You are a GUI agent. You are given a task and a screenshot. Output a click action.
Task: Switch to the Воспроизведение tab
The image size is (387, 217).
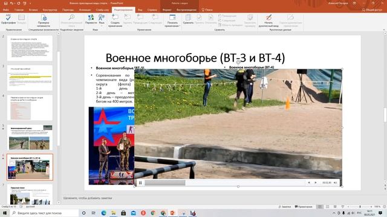[186, 10]
